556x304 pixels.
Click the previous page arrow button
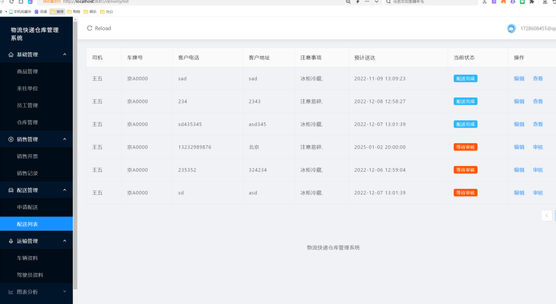click(x=546, y=215)
